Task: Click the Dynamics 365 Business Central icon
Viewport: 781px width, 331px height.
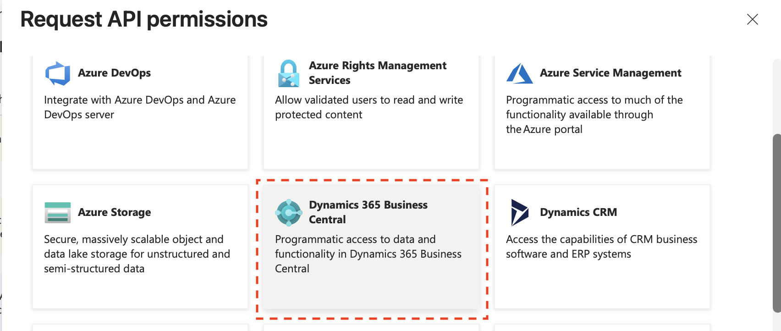Action: click(x=289, y=212)
